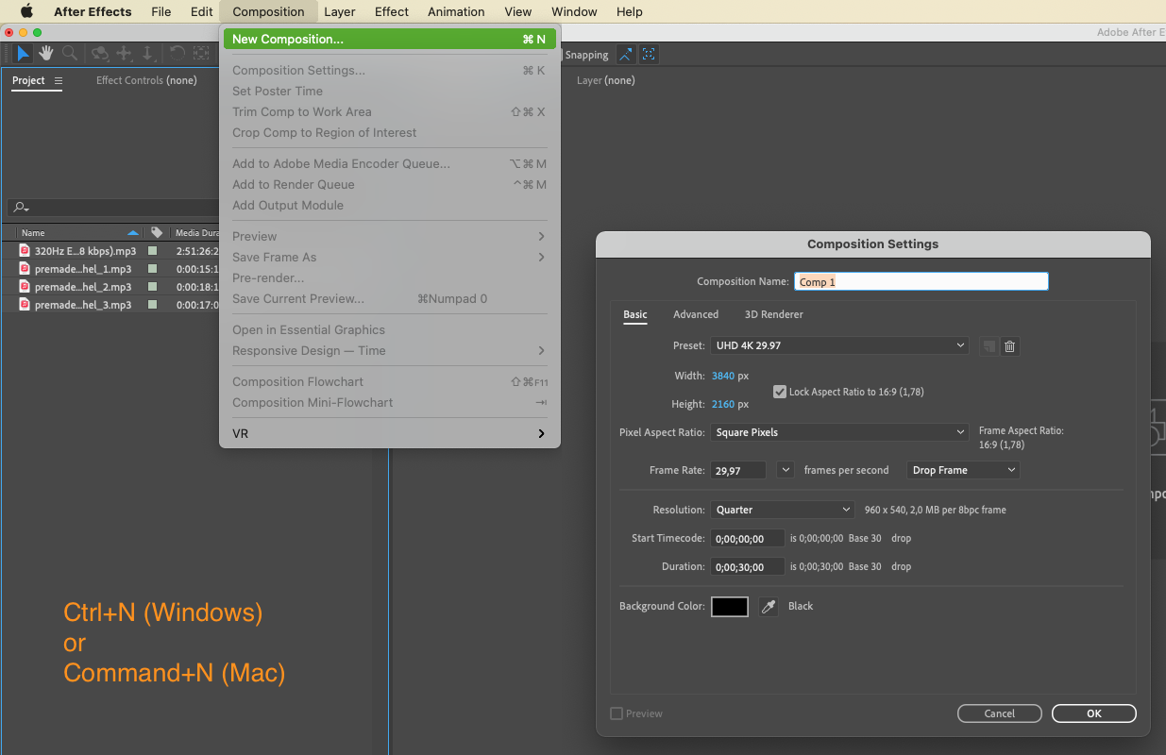Viewport: 1166px width, 755px height.
Task: Toggle snap edges extension icon beside Snapping
Action: point(626,55)
